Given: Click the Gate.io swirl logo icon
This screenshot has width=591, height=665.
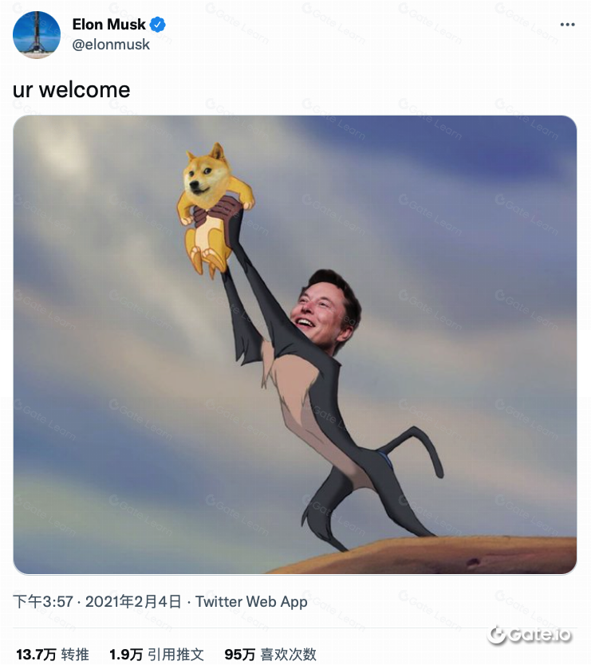Looking at the screenshot, I should [x=496, y=635].
